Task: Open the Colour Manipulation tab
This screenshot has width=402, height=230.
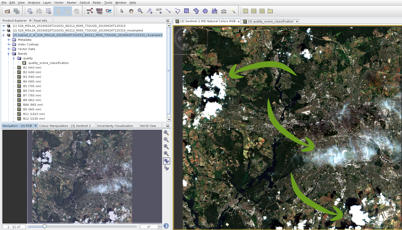Action: (x=66, y=126)
